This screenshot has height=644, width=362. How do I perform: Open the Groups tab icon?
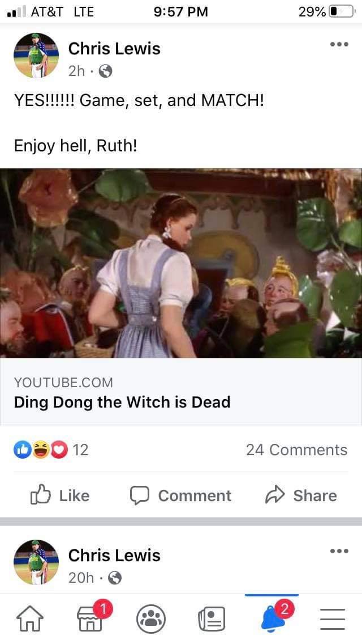(x=151, y=619)
